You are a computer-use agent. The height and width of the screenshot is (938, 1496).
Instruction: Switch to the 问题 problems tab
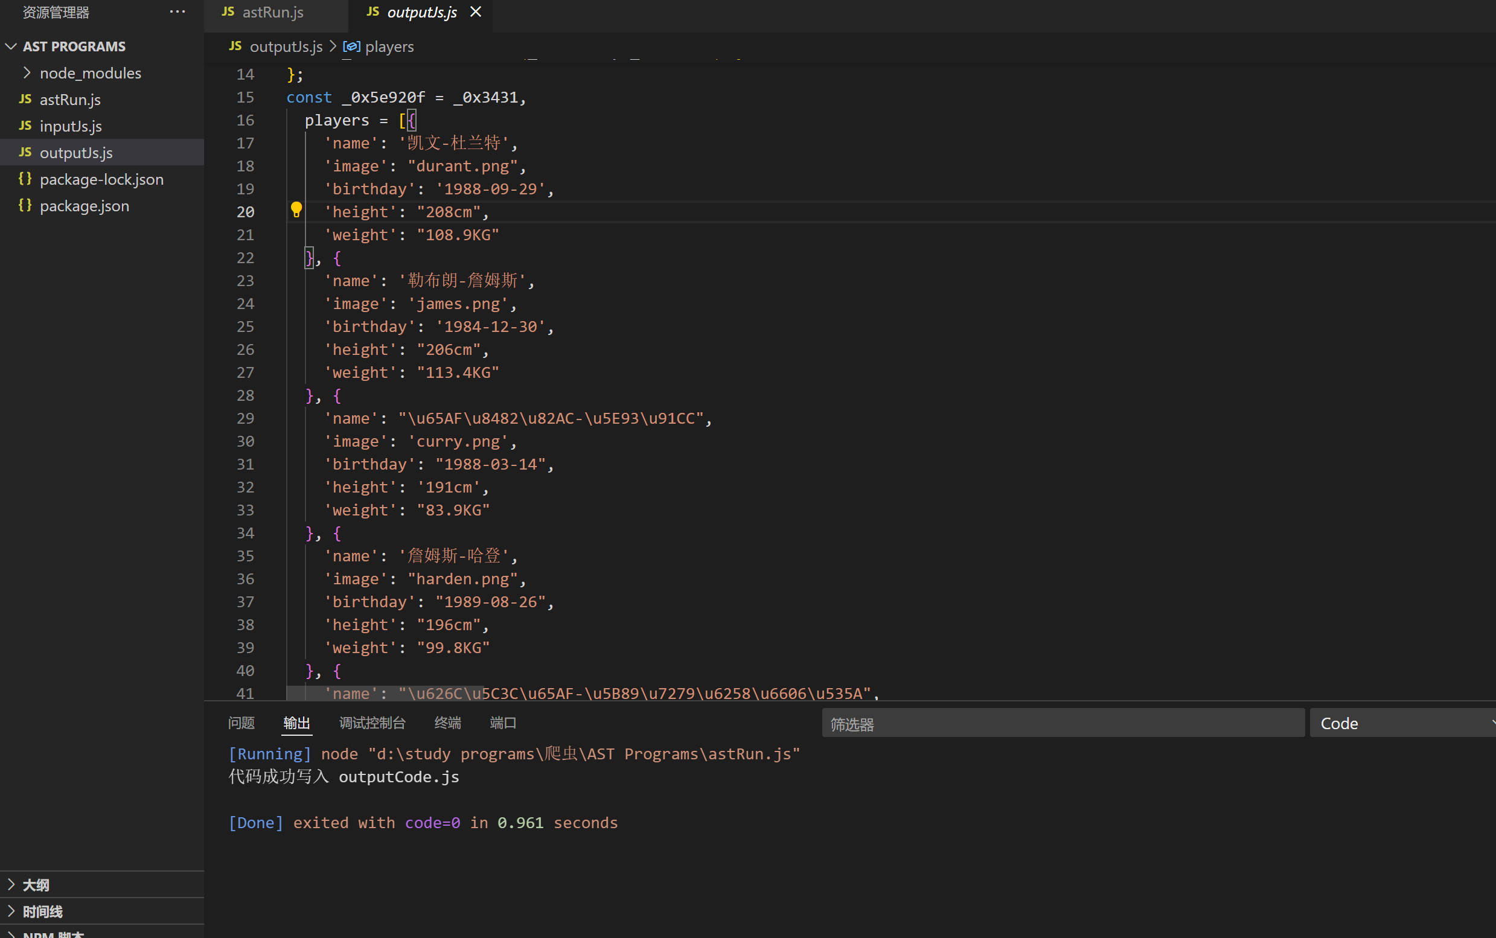[241, 723]
